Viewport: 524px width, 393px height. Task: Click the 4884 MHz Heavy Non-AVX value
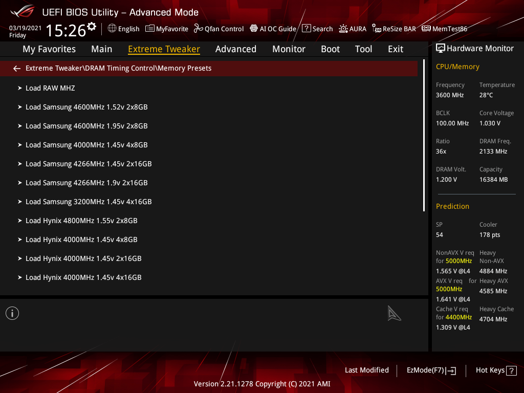(493, 271)
